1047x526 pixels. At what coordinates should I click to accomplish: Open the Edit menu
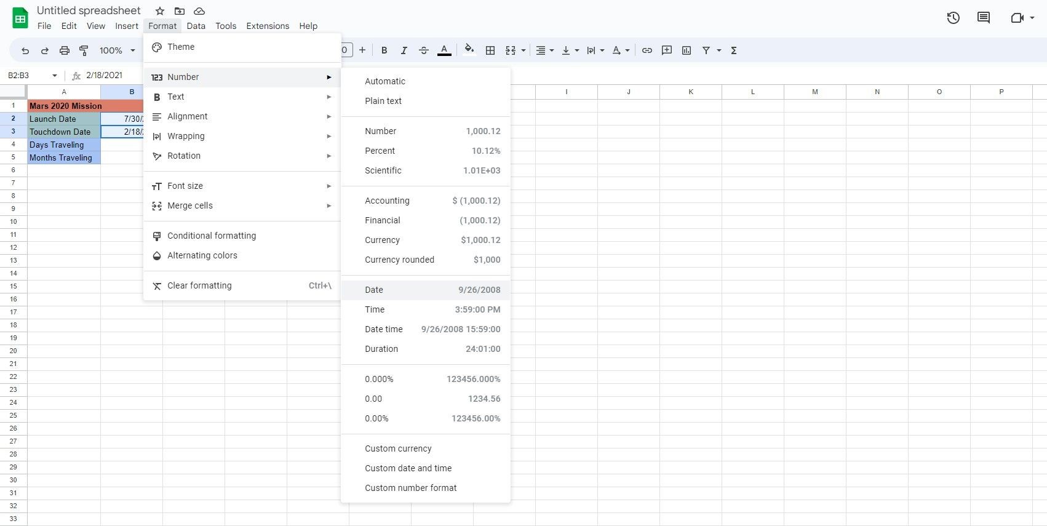pyautogui.click(x=69, y=26)
